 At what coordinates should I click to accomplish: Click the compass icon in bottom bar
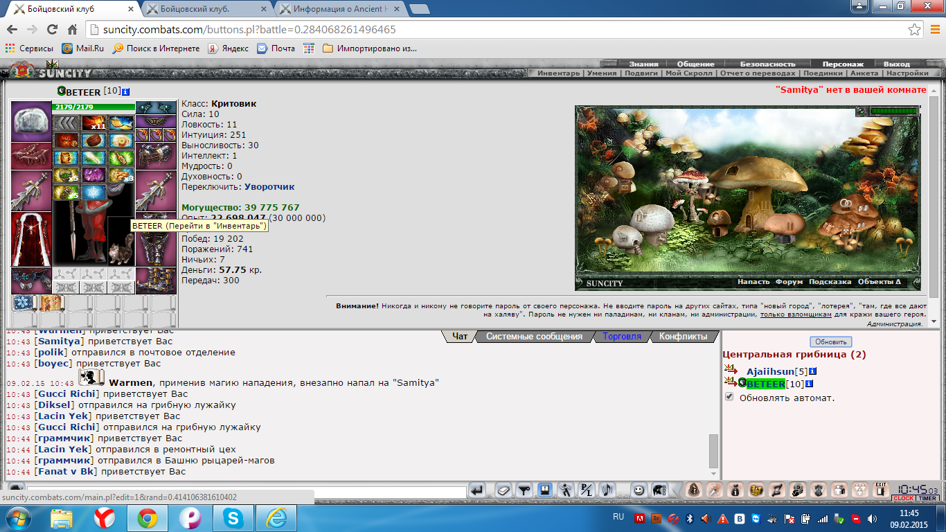pyautogui.click(x=715, y=490)
